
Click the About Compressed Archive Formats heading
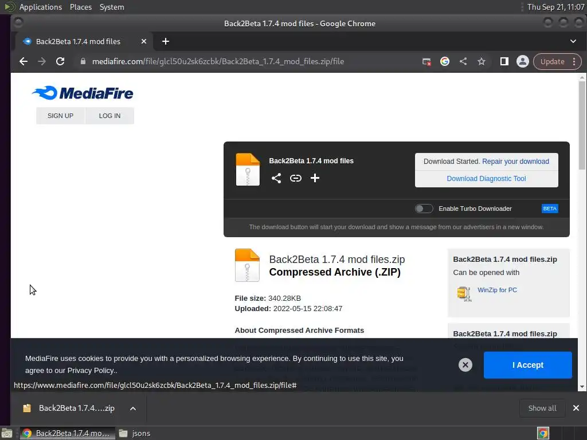coord(299,331)
